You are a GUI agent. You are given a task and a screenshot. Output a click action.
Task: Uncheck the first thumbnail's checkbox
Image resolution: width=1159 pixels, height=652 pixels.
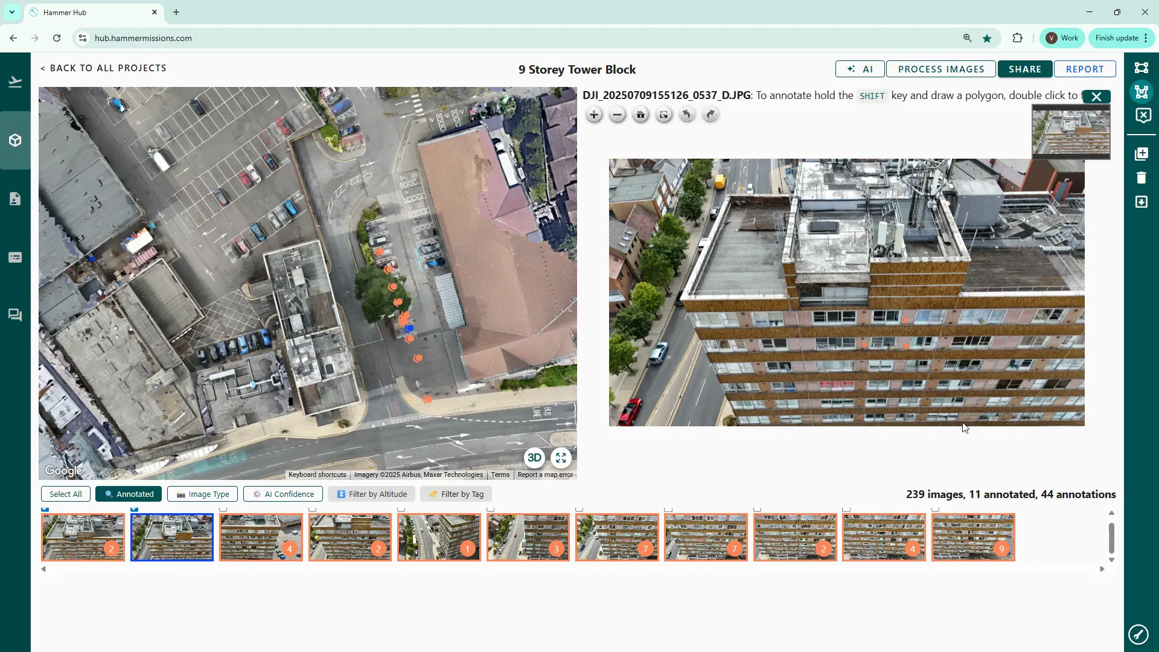pos(45,510)
